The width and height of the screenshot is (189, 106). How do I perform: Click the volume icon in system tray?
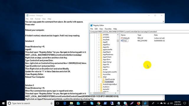[x=171, y=103]
